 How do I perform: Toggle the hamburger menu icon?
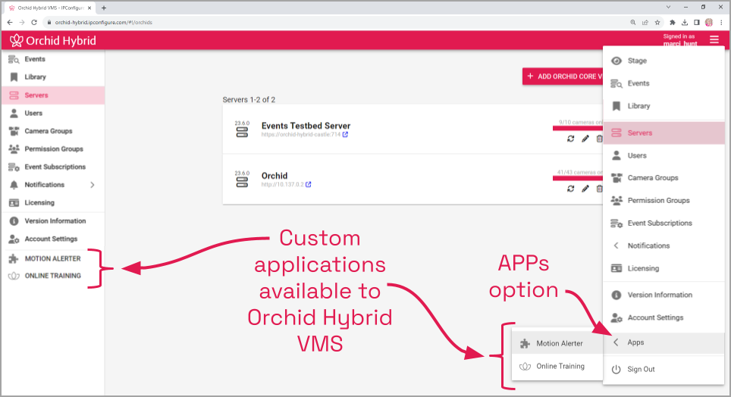(x=714, y=40)
